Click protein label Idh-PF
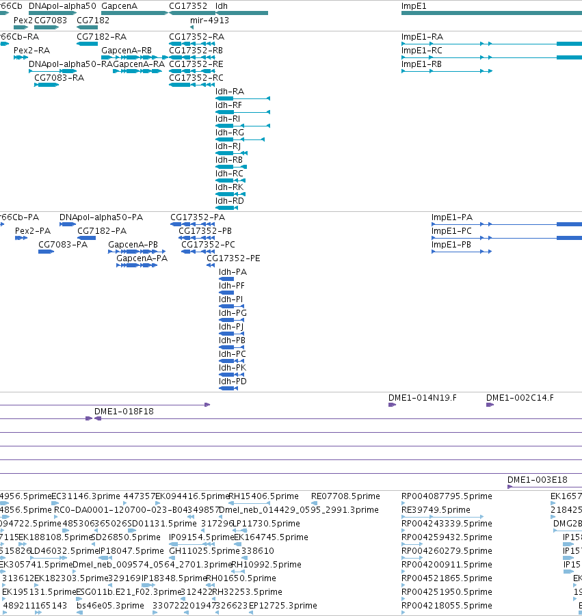 click(x=231, y=286)
